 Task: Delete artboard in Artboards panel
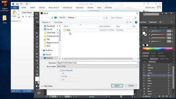point(170,96)
